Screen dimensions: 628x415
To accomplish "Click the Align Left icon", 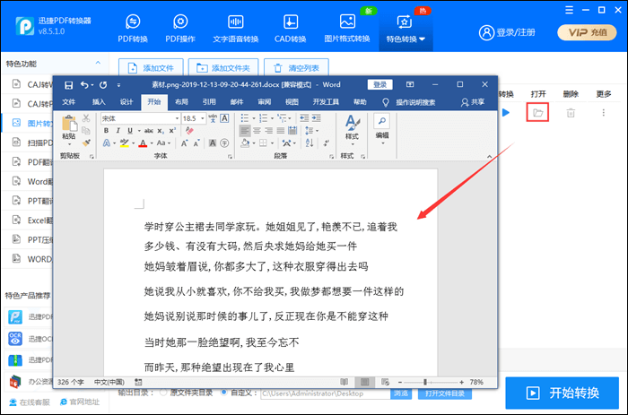I will click(245, 131).
